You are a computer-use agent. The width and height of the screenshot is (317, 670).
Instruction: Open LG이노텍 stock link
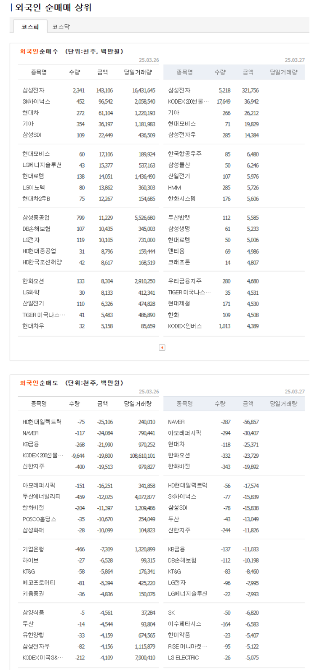pos(34,187)
